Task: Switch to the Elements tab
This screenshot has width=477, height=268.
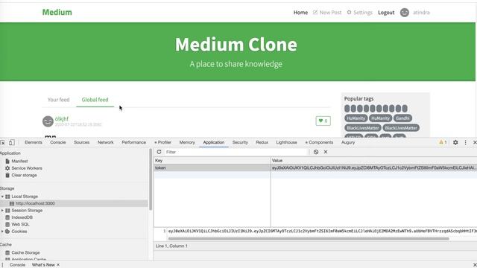Action: (33, 142)
